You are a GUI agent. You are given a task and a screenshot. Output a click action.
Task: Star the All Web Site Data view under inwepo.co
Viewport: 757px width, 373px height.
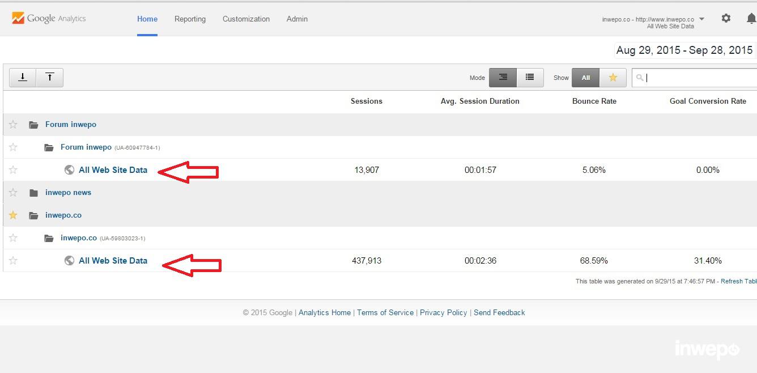click(13, 260)
